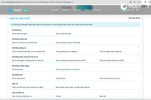This screenshot has height=100, width=151.
Task: Select Cân chỉnh góc đặt bánh xe
Action: [11, 96]
